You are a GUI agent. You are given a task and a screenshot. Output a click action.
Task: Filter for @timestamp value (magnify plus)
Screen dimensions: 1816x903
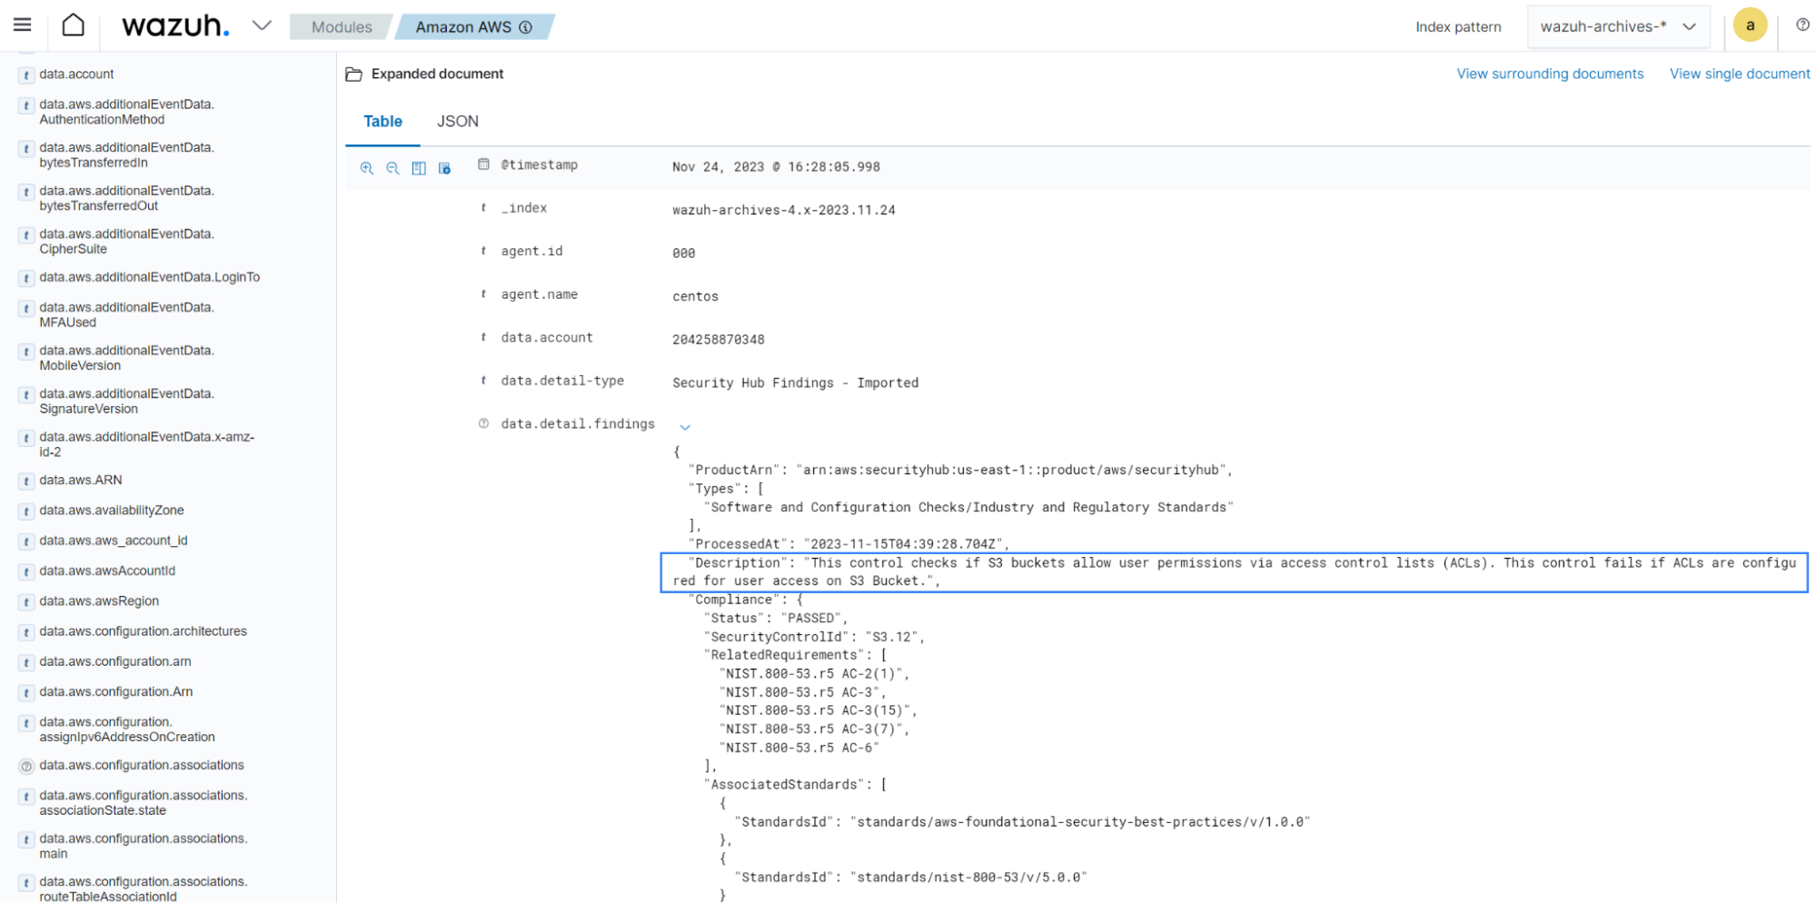(x=367, y=168)
